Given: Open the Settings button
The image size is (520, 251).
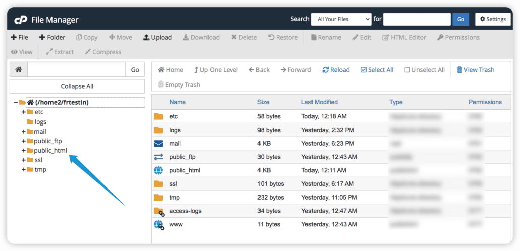Looking at the screenshot, I should 493,19.
